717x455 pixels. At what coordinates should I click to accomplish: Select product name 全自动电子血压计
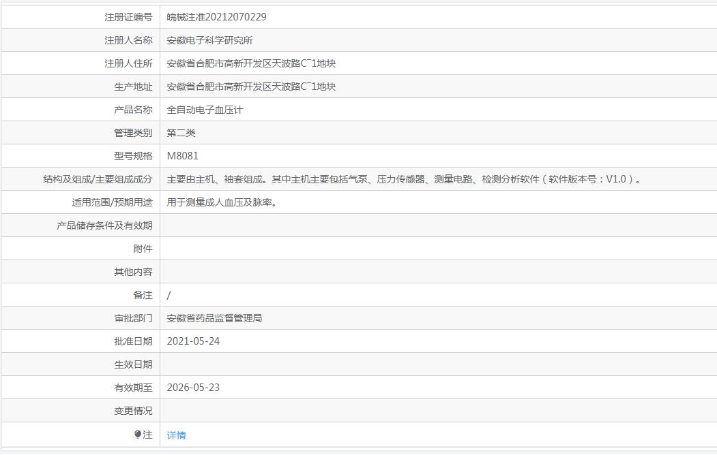205,110
